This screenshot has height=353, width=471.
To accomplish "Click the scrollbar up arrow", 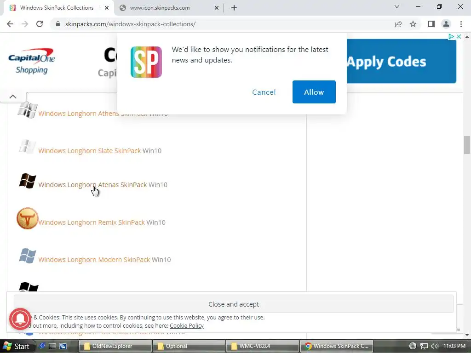I will (x=467, y=37).
